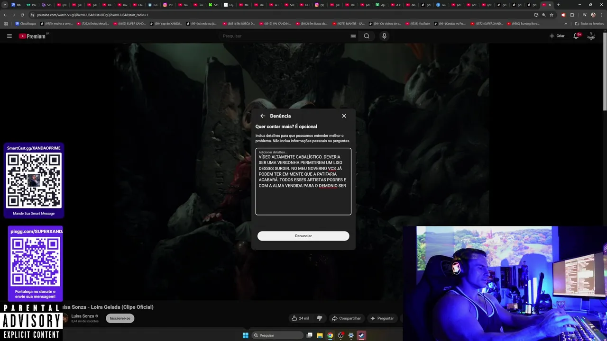
Task: Open Chrome from the taskbar
Action: tap(330, 335)
